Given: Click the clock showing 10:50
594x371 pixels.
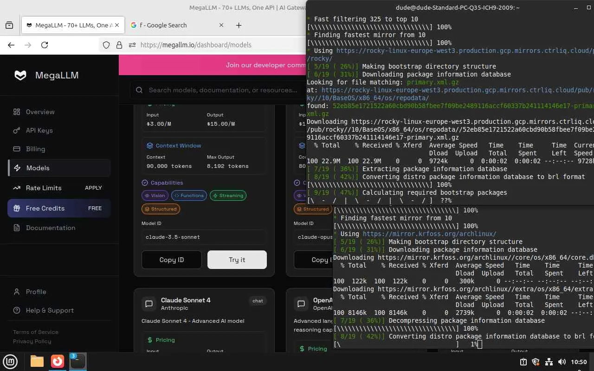Looking at the screenshot, I should click(x=579, y=362).
